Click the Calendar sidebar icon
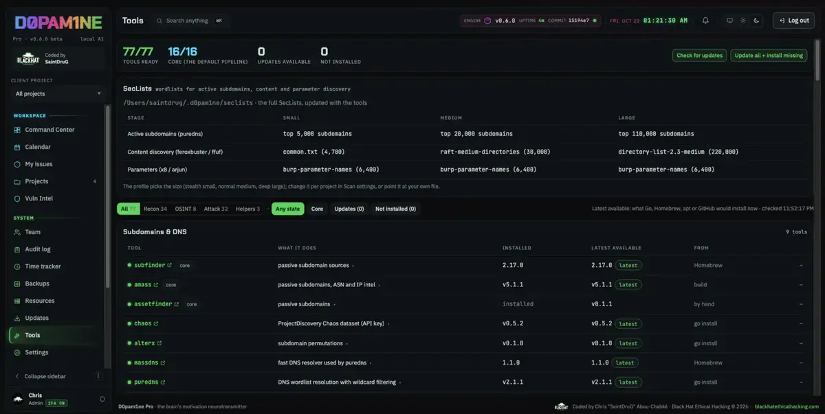825x414 pixels. pyautogui.click(x=18, y=147)
